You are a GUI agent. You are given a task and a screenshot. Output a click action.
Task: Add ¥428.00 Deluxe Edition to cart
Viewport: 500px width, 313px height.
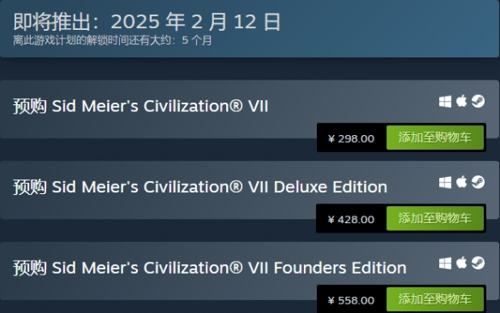[435, 218]
